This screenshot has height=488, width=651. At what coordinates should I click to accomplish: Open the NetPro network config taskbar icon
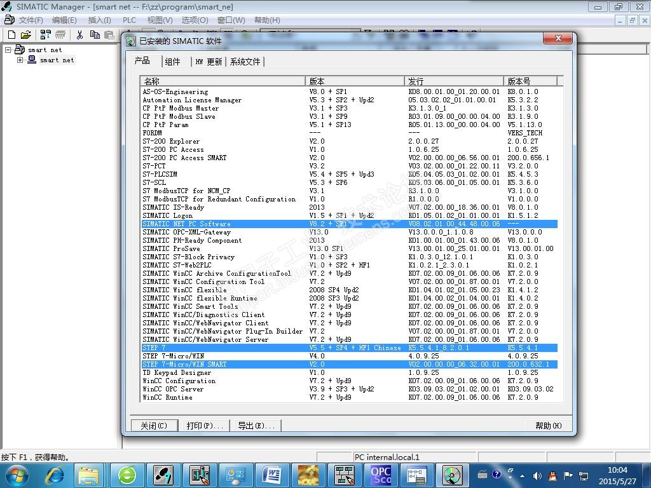[x=344, y=475]
